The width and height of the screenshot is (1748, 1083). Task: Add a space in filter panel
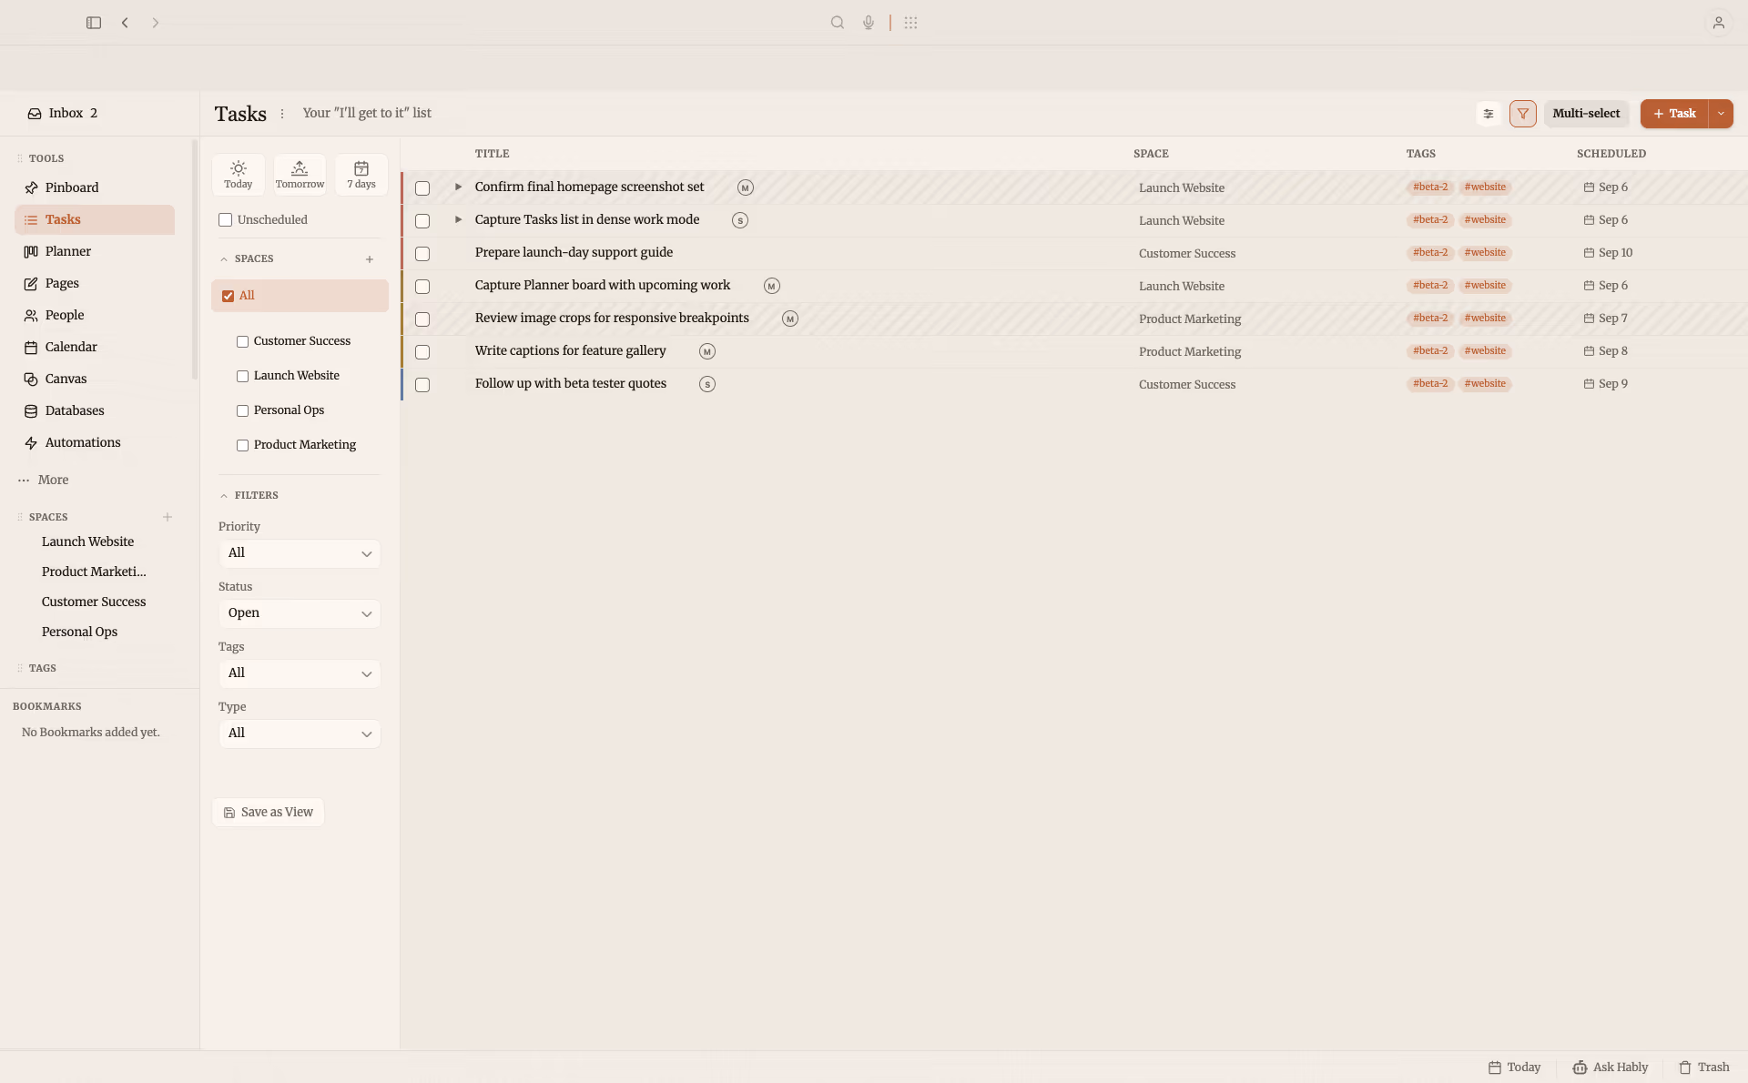click(x=370, y=259)
